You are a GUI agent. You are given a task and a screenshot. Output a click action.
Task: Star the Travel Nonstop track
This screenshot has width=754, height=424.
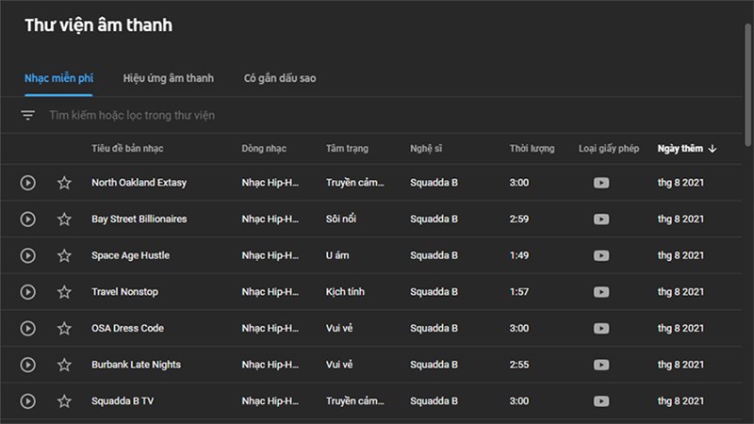(x=64, y=292)
